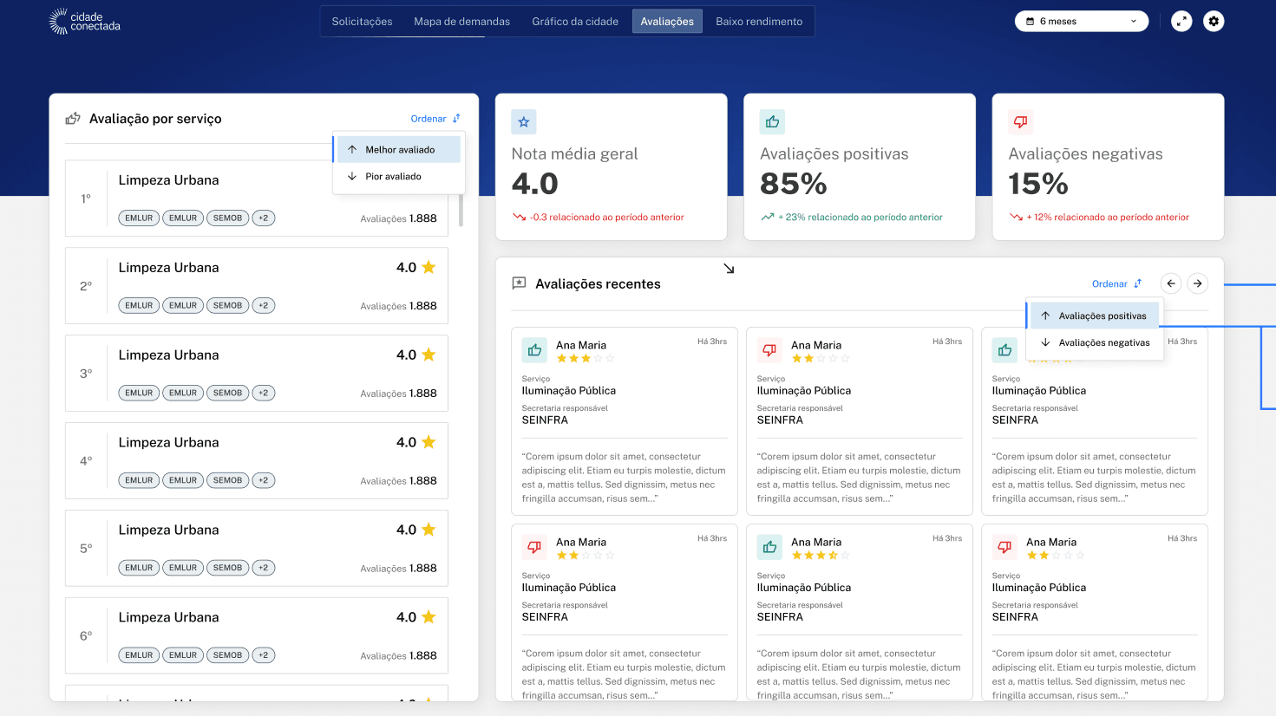Image resolution: width=1276 pixels, height=716 pixels.
Task: Click the SEMOB tag in the 1º service
Action: 227,218
